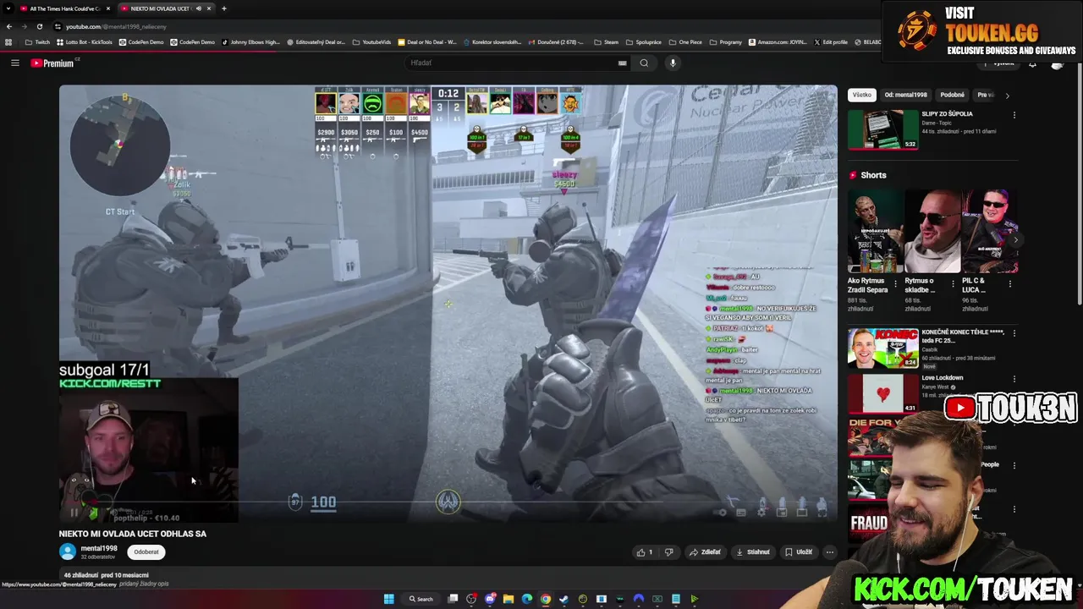Open the Chrome apps grid icon
Screen dimensions: 1083x609
point(9,42)
